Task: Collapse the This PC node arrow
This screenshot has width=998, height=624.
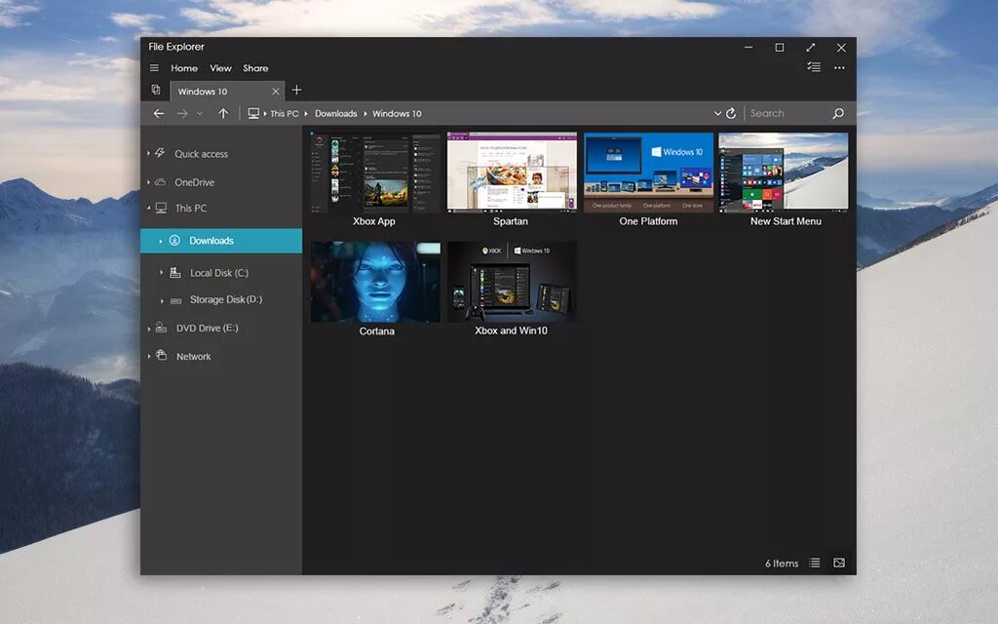Action: (148, 208)
